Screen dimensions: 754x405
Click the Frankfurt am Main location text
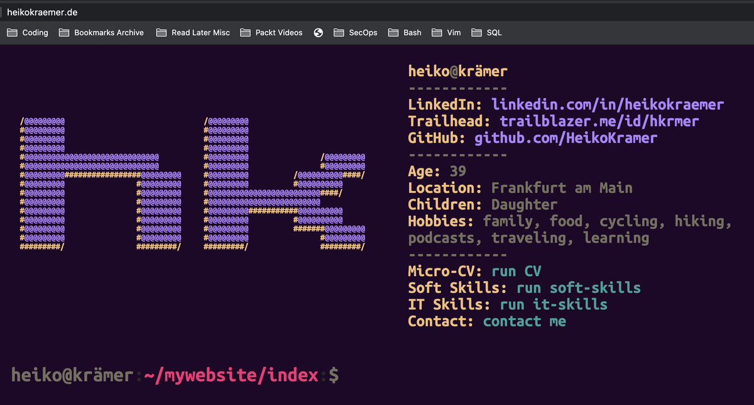tap(562, 188)
